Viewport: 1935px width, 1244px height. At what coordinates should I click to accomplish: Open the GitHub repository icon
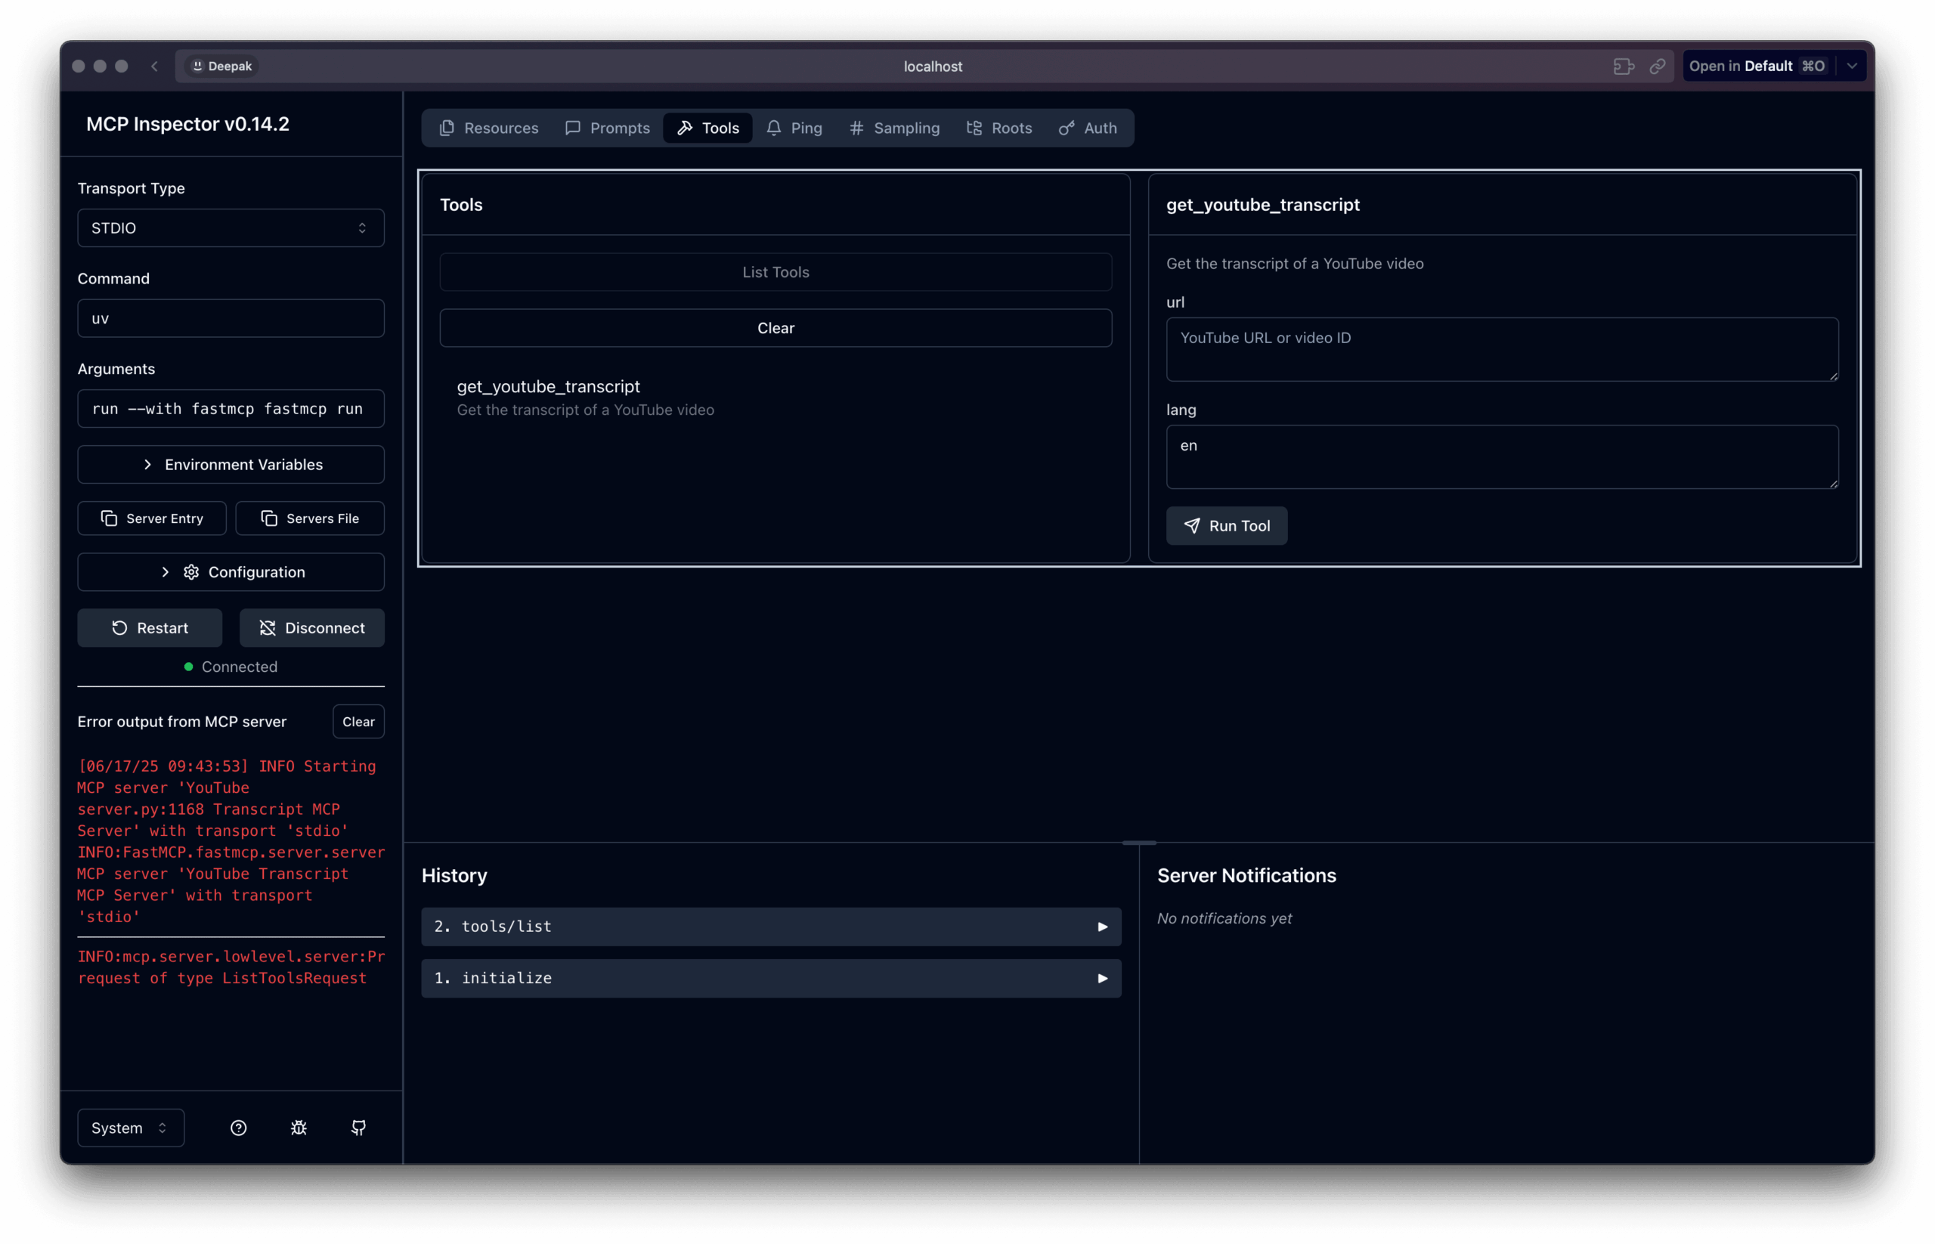pos(359,1128)
